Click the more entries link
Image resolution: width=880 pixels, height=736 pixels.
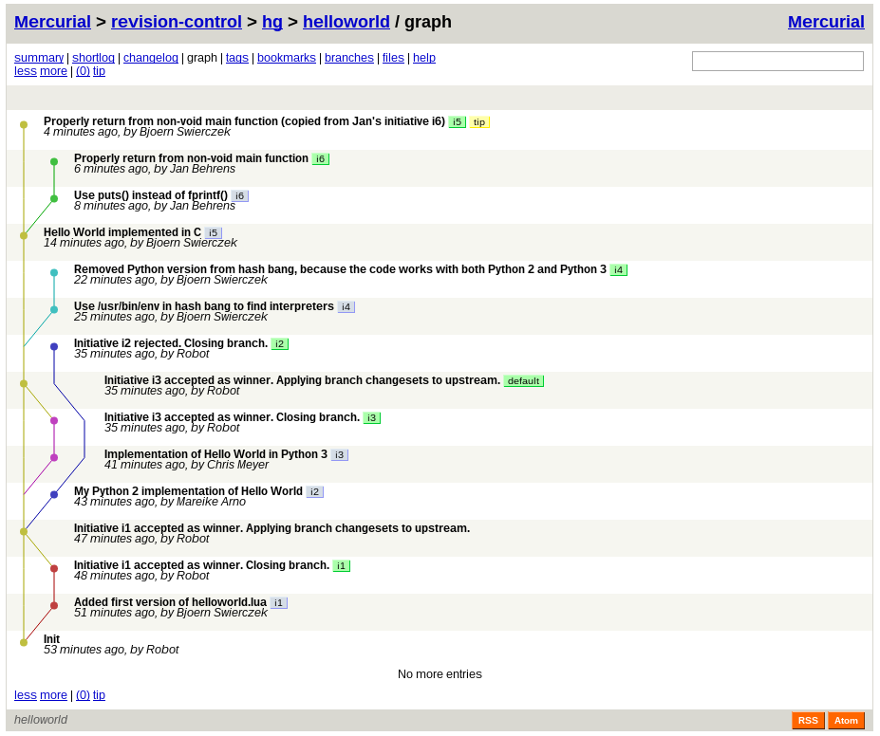53,70
